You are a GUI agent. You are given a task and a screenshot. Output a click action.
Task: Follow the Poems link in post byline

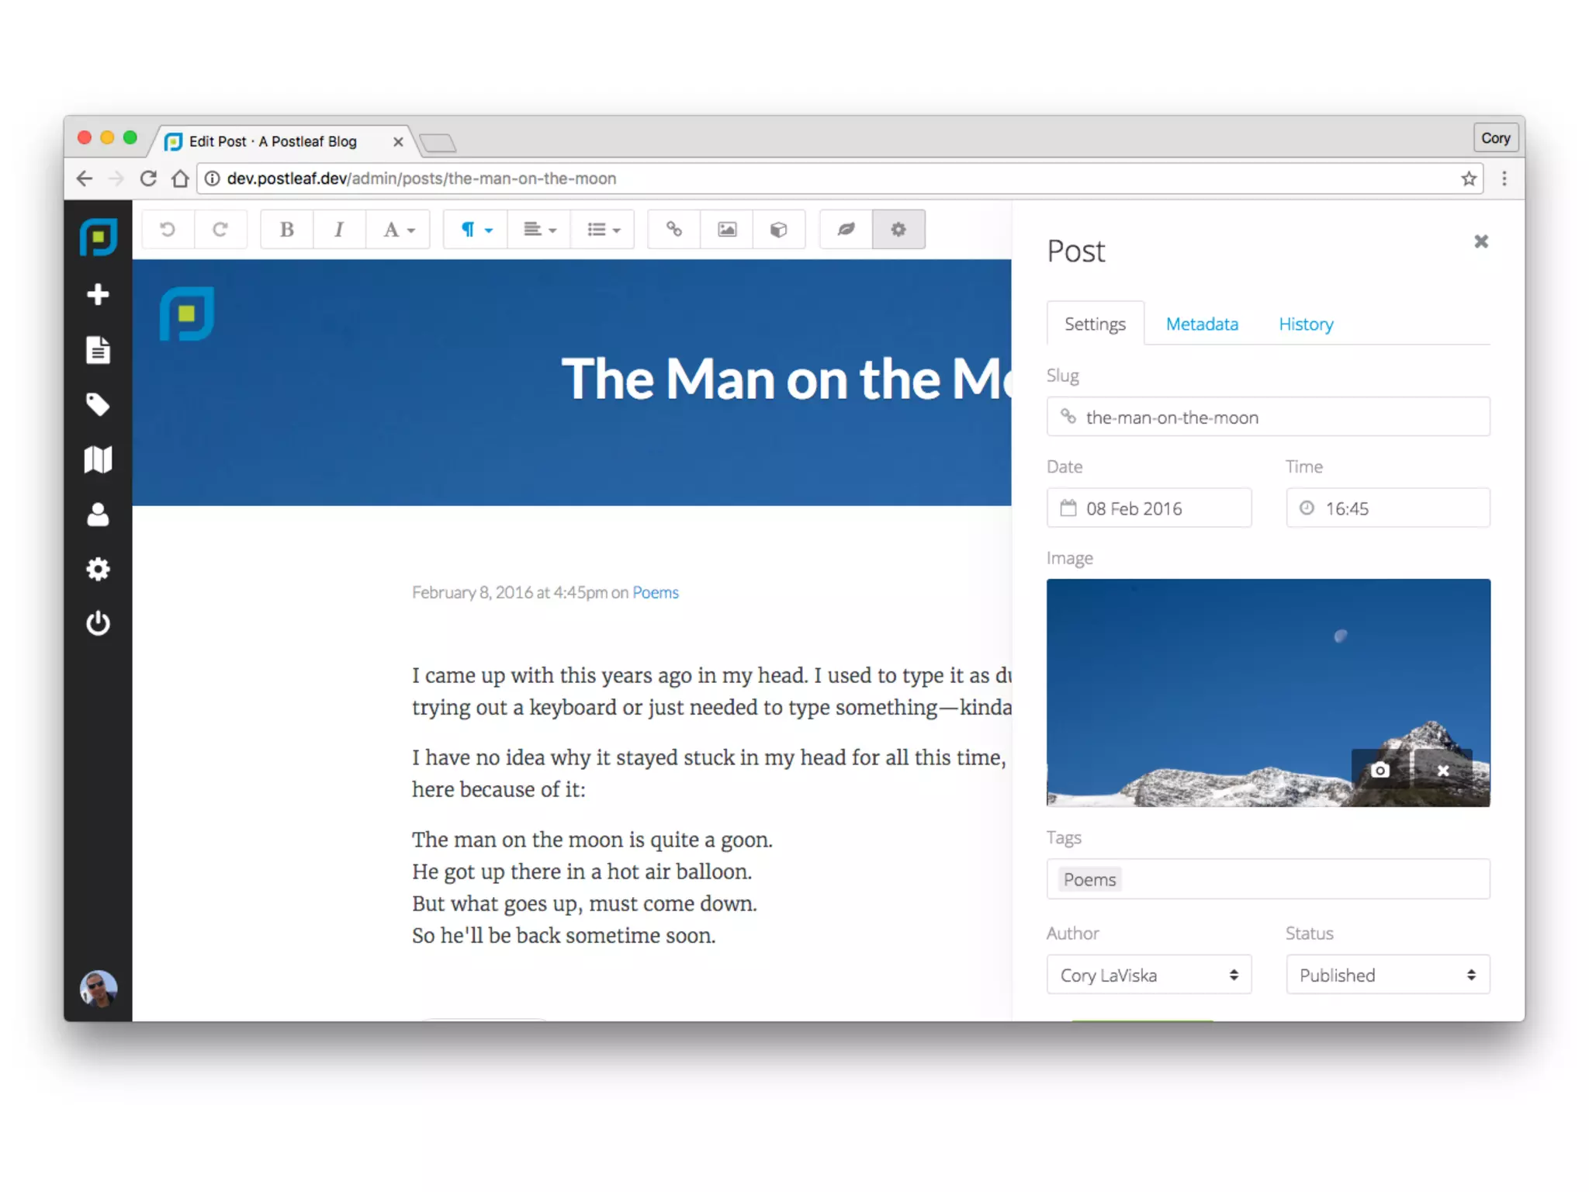655,592
